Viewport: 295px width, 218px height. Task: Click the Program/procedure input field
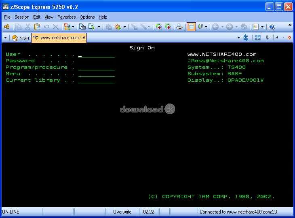coord(97,68)
